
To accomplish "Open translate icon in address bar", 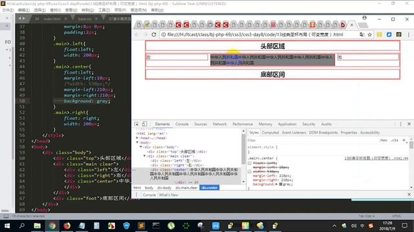I will (x=362, y=34).
